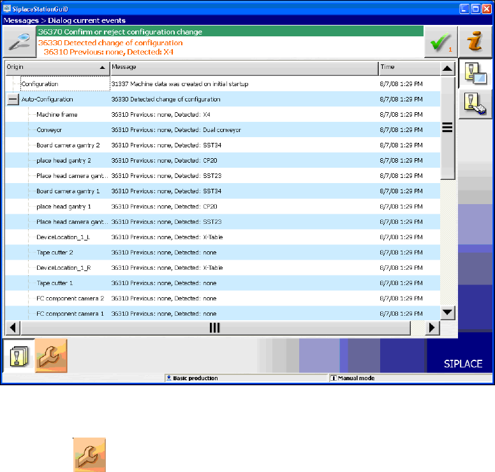The image size is (495, 472).
Task: Sort by the Origin column header
Action: 57,68
